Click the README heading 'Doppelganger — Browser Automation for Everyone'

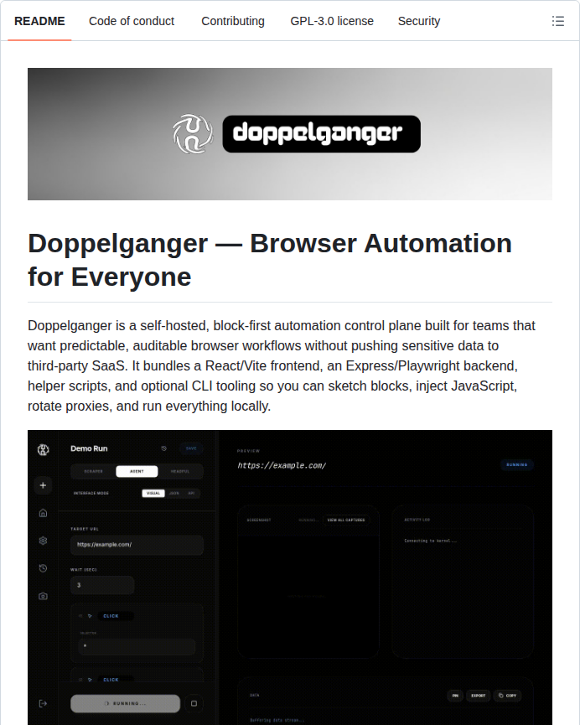point(270,260)
